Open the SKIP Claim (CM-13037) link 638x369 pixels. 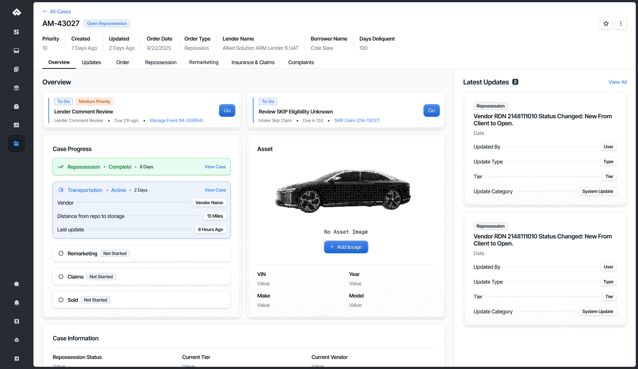pyautogui.click(x=357, y=121)
